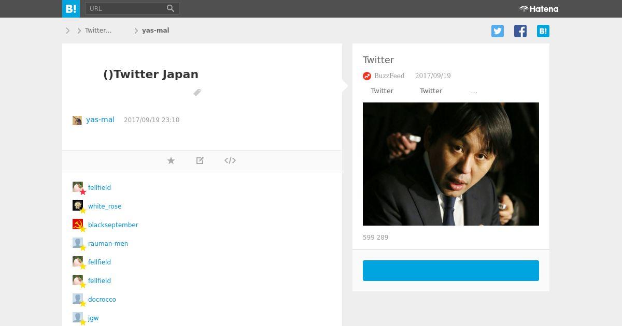Click the search magnifier icon

(171, 8)
